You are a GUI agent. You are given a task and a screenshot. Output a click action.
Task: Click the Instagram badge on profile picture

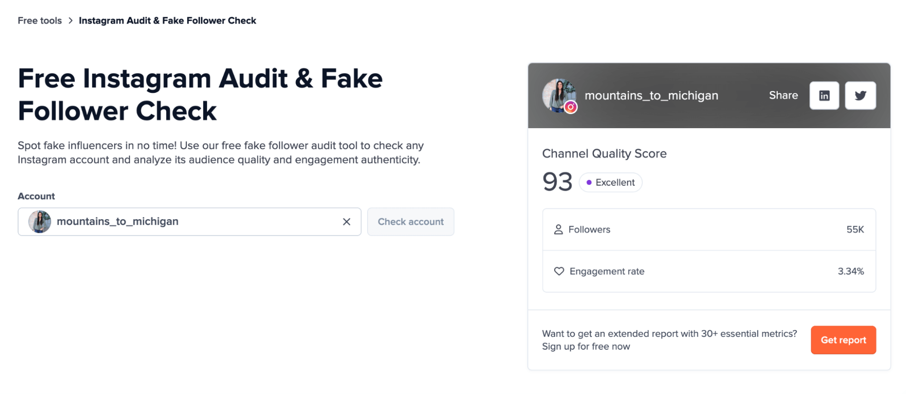[571, 107]
